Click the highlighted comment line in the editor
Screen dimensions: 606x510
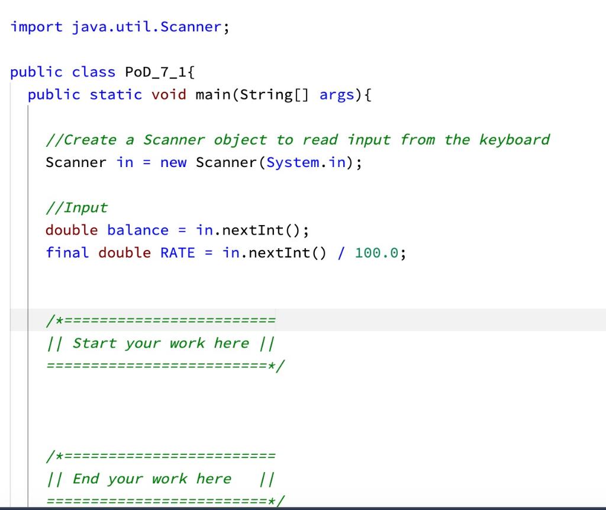[160, 319]
